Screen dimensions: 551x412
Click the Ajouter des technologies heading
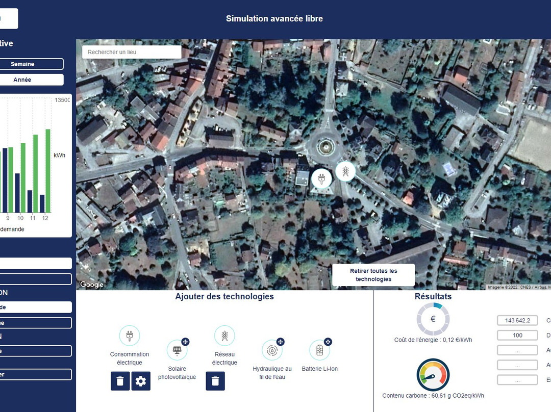(x=224, y=296)
